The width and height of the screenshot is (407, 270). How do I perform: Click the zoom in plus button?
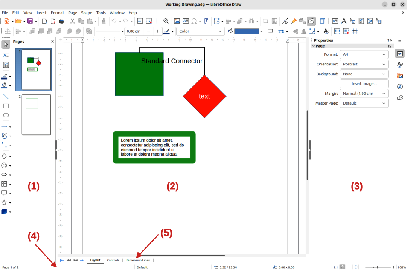click(393, 267)
